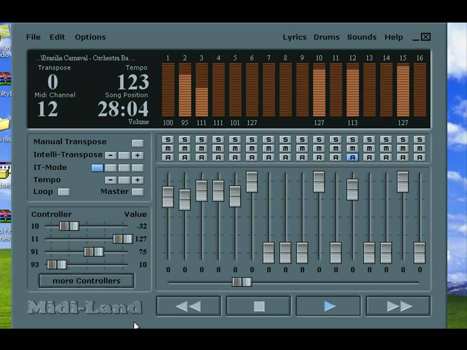Click the channel 2 level meter
The width and height of the screenshot is (467, 350).
point(185,89)
